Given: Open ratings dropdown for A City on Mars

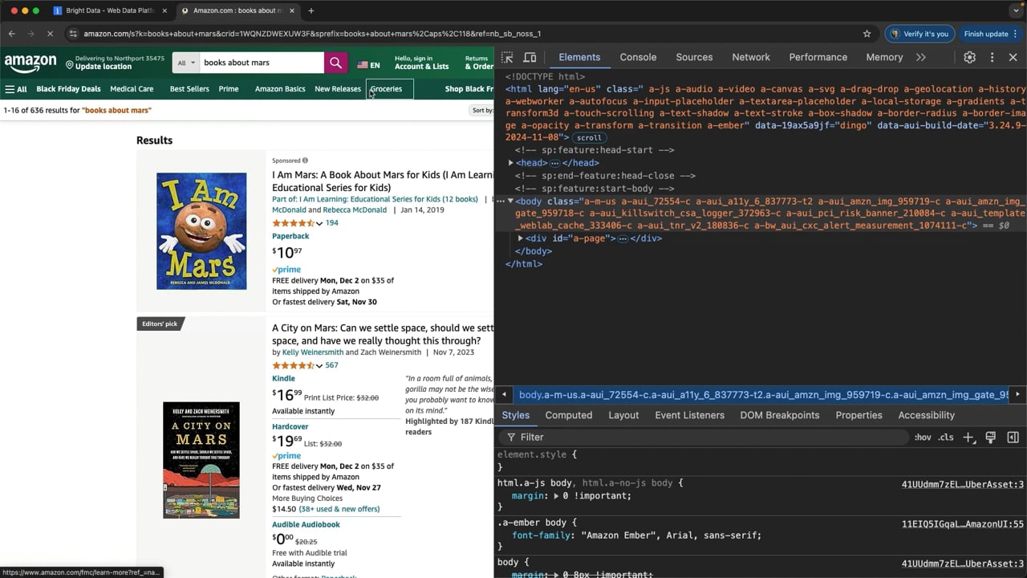Looking at the screenshot, I should [x=319, y=366].
